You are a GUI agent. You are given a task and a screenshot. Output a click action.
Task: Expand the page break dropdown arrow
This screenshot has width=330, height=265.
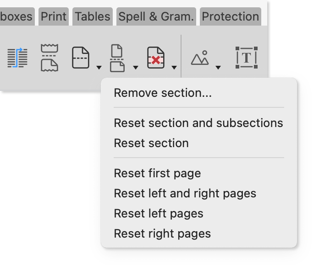[x=99, y=68]
